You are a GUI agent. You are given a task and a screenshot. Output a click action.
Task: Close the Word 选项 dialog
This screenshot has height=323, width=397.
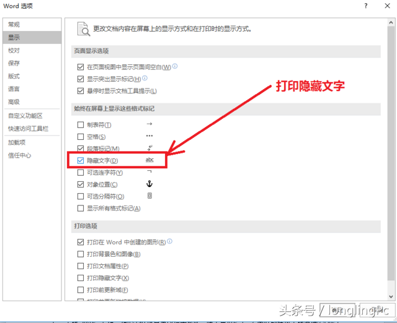pyautogui.click(x=387, y=6)
